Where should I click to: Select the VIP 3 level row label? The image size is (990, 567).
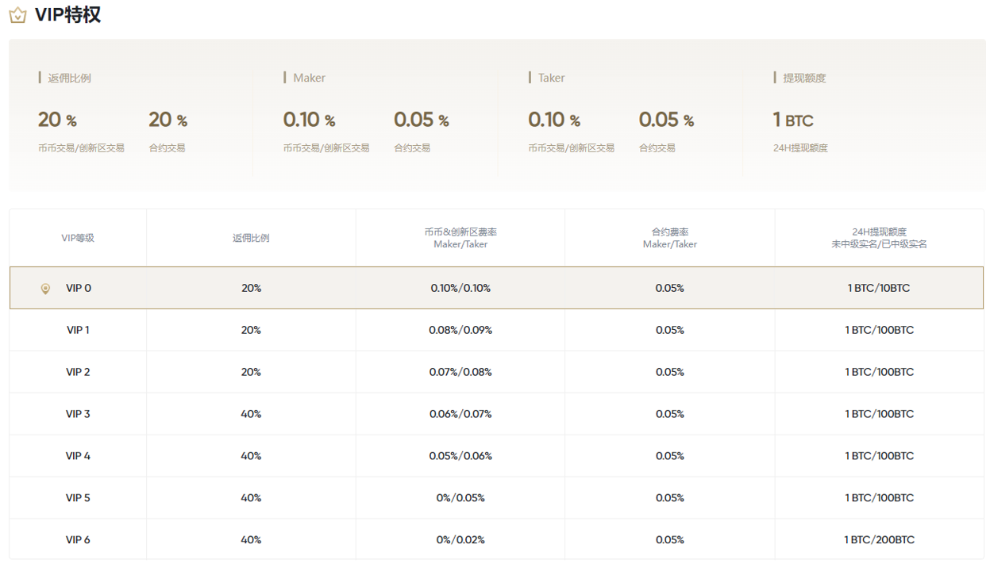tap(78, 414)
